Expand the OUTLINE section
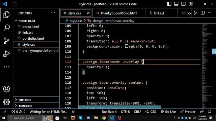216x121 pixels. [x=36, y=100]
